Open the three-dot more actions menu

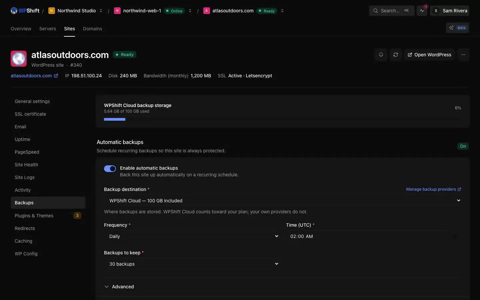(463, 55)
